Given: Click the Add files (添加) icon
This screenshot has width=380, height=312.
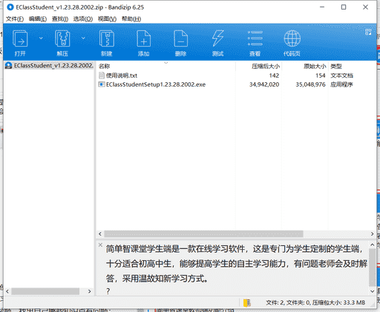Looking at the screenshot, I should (x=143, y=39).
